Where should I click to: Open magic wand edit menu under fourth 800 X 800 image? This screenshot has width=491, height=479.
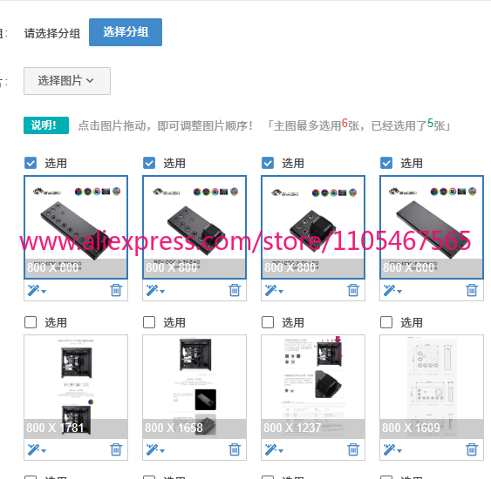[x=392, y=290]
